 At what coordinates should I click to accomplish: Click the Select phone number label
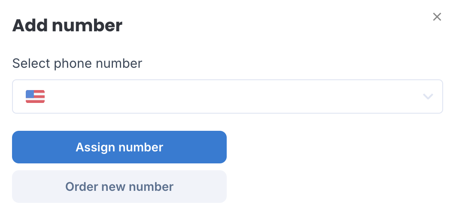point(77,63)
